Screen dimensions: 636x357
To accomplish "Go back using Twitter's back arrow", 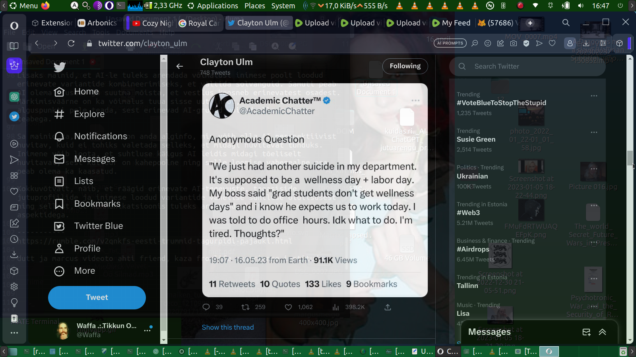I will (x=180, y=66).
